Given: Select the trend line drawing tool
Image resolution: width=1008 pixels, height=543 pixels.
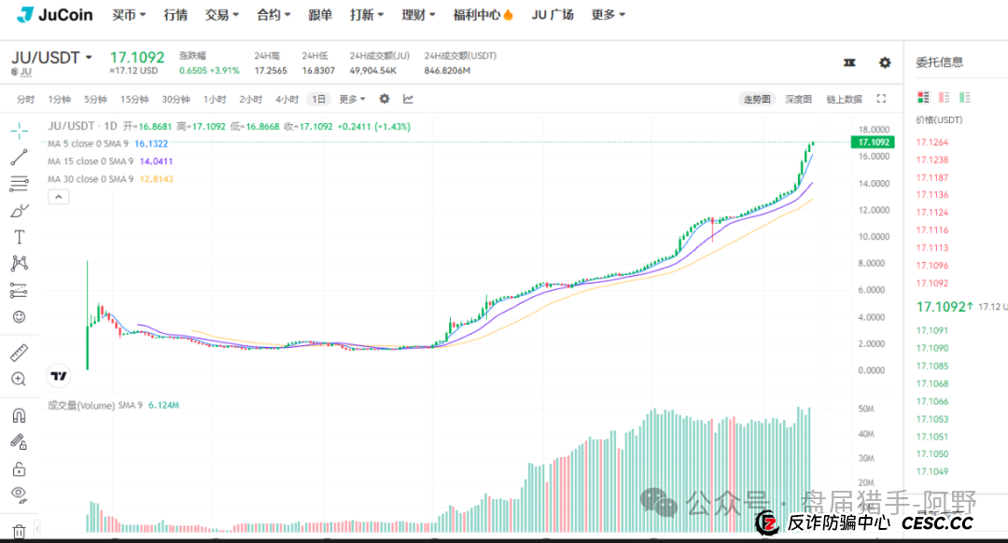Looking at the screenshot, I should coord(21,157).
